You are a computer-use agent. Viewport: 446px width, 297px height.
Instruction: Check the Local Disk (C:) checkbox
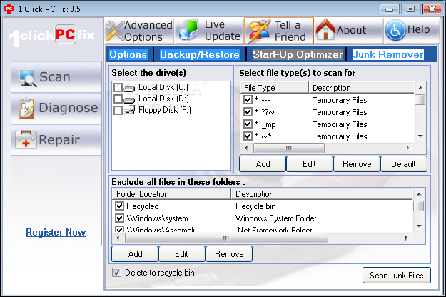click(118, 87)
